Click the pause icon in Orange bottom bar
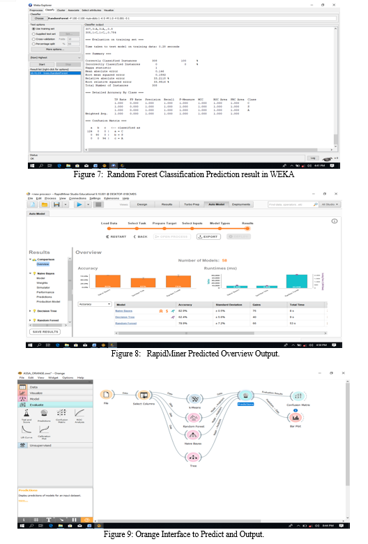Screen dimensions: 368x544 point(74,520)
